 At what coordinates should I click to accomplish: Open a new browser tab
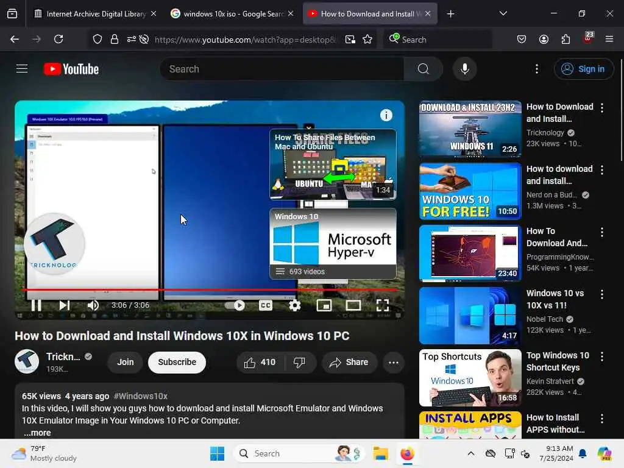[x=450, y=14]
